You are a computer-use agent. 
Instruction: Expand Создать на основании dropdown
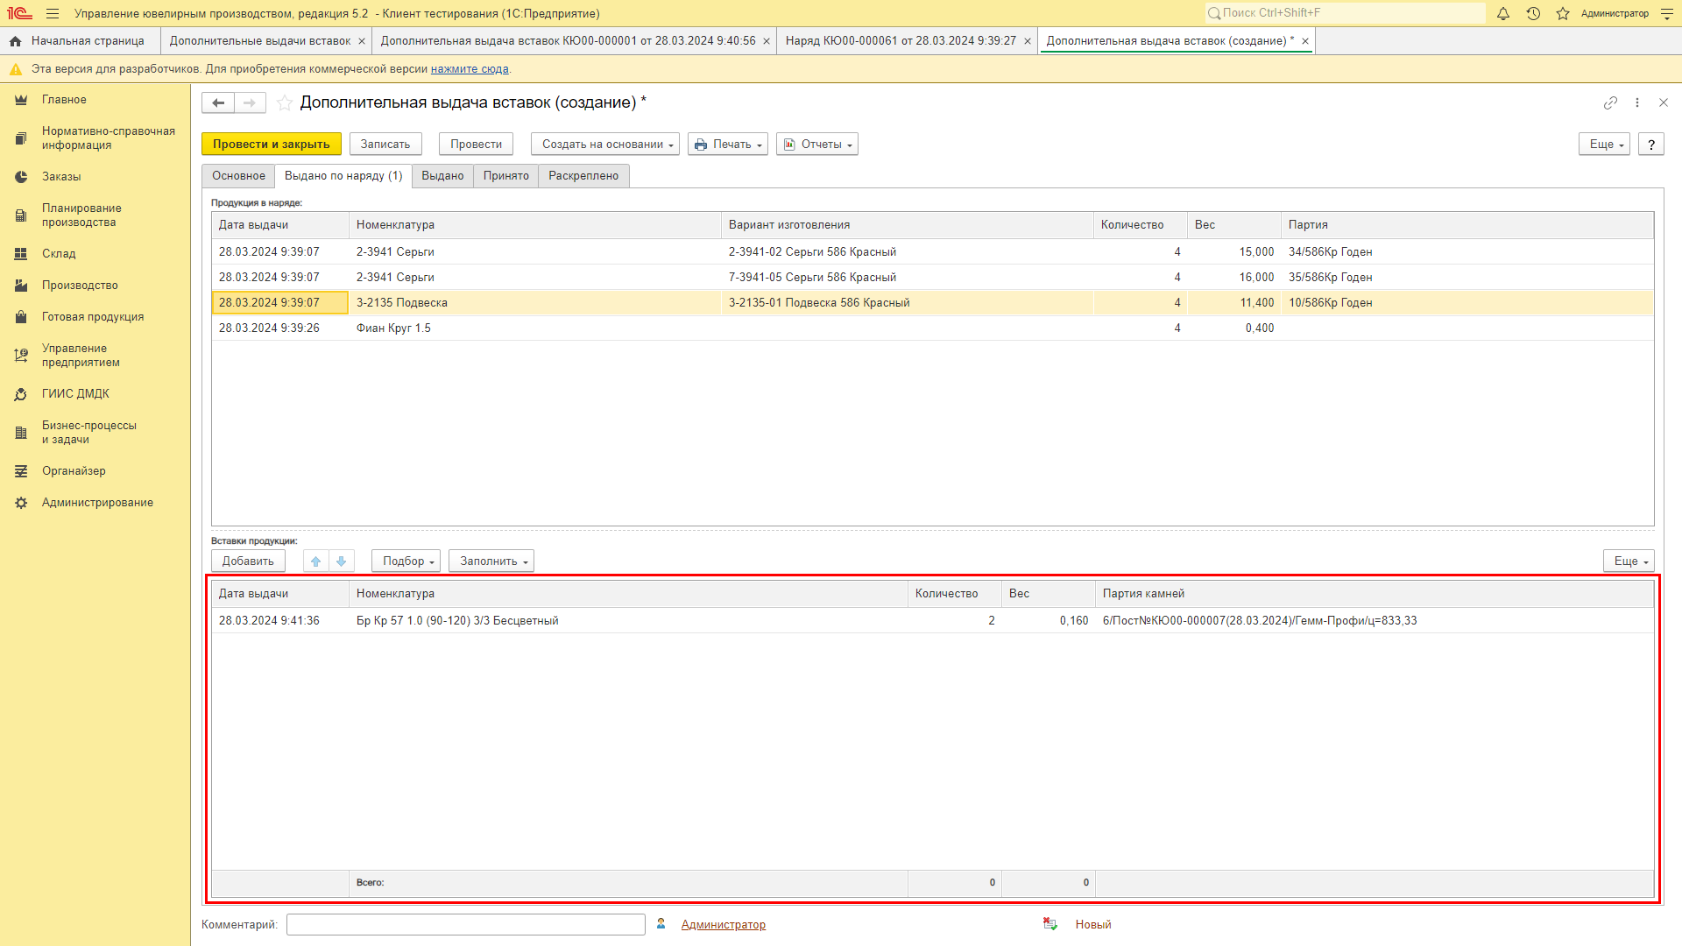pos(605,145)
